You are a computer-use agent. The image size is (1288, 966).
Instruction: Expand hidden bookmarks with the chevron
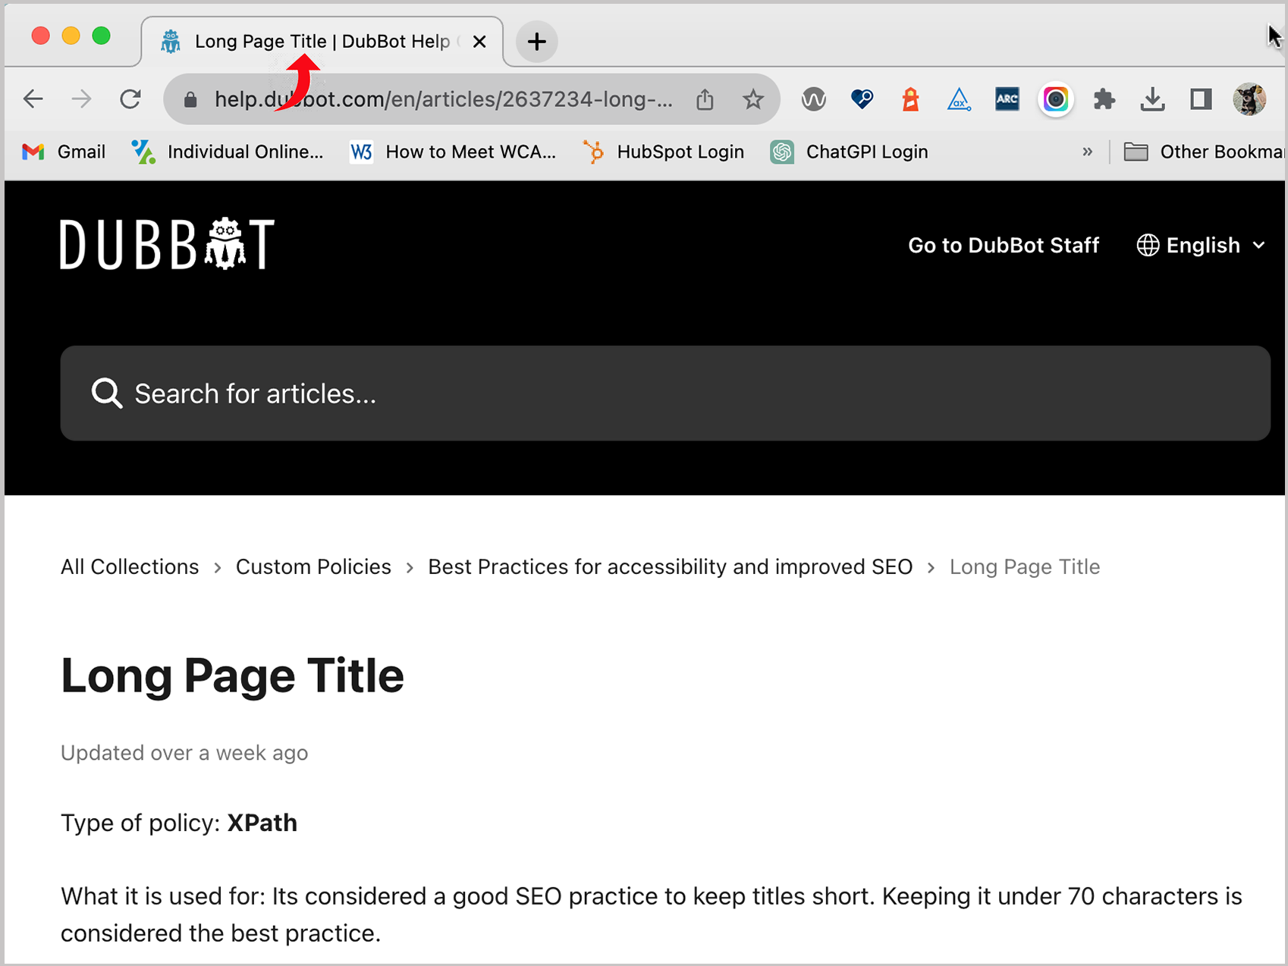[1088, 152]
